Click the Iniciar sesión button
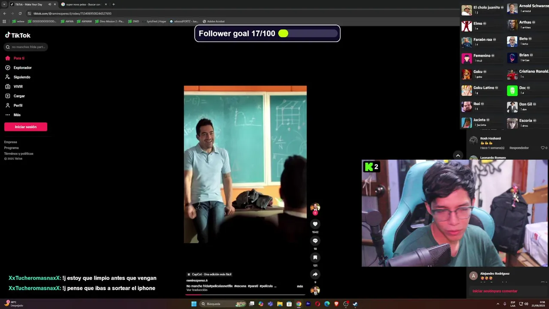The height and width of the screenshot is (309, 549). (26, 127)
